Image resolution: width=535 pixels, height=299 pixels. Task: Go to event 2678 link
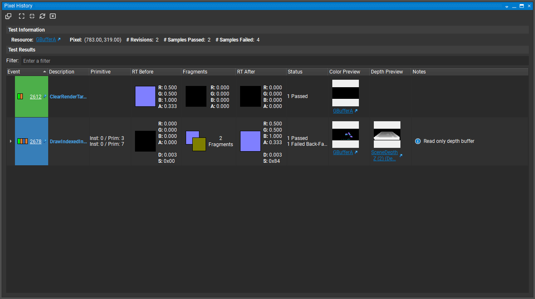coord(36,142)
